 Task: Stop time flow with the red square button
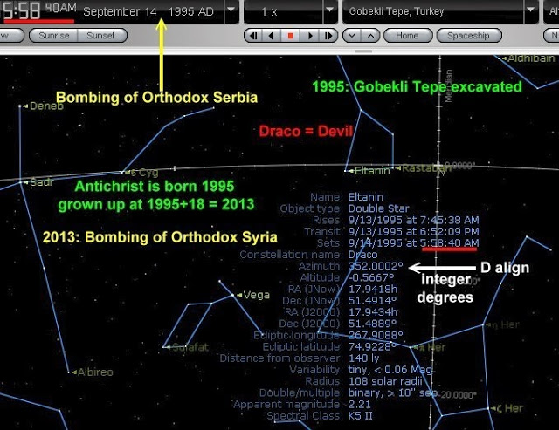291,36
